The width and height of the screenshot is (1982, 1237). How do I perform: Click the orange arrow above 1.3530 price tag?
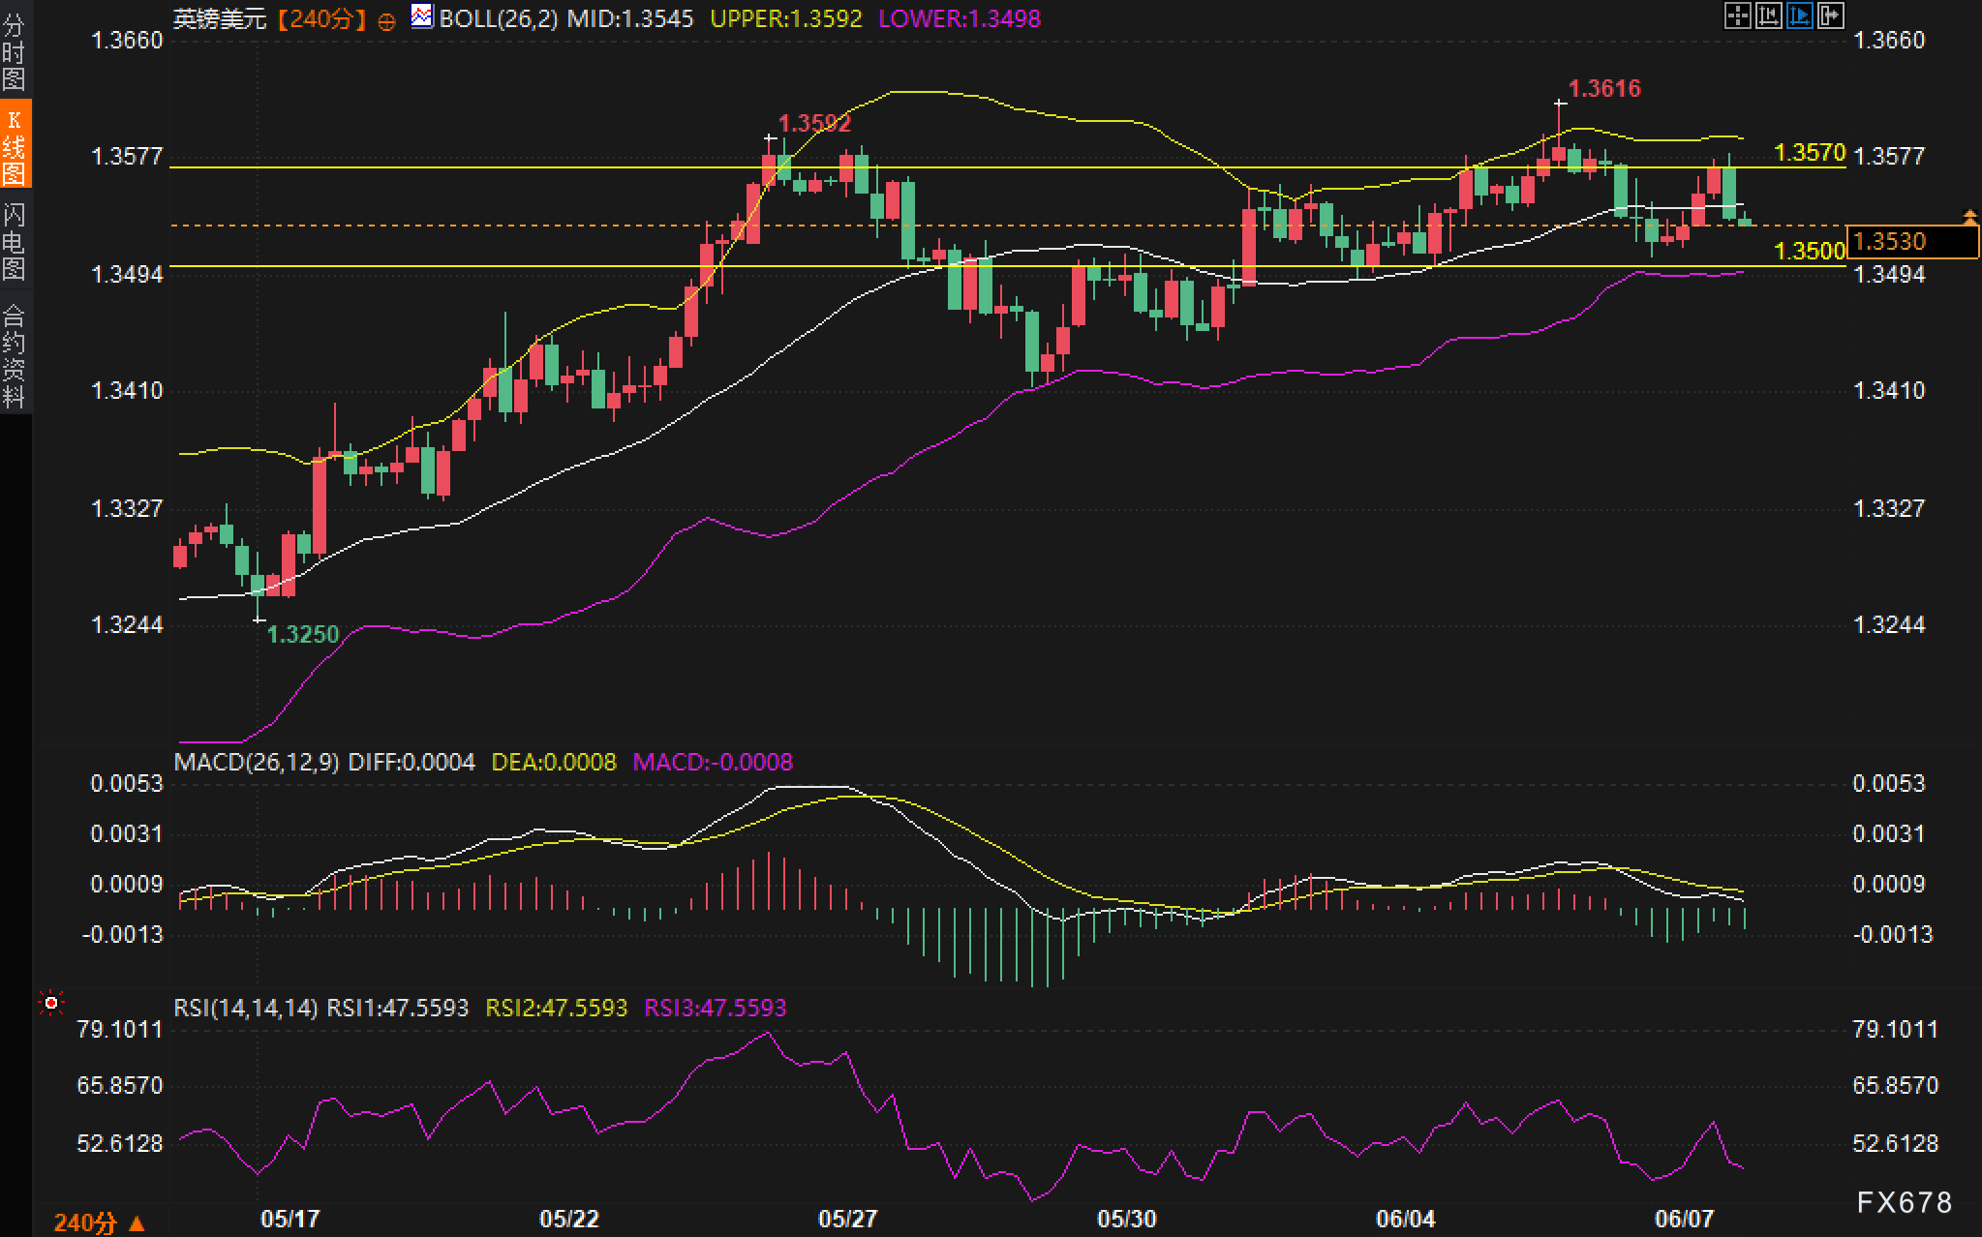1969,216
